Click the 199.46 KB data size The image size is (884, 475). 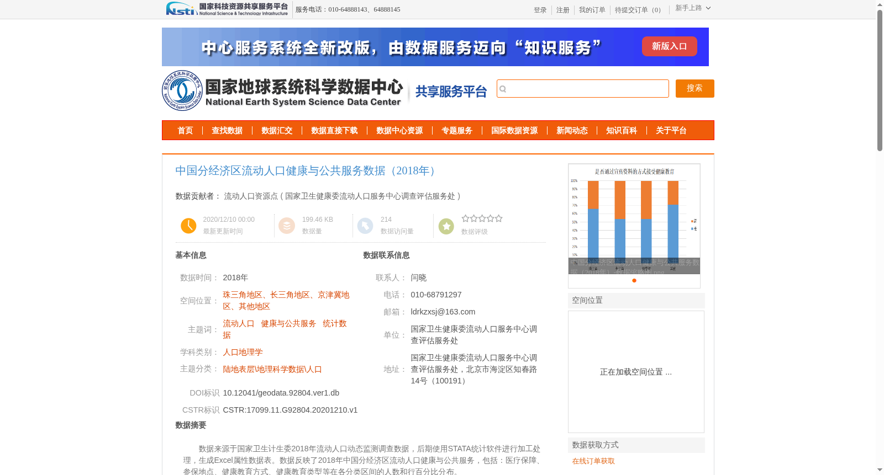(318, 220)
